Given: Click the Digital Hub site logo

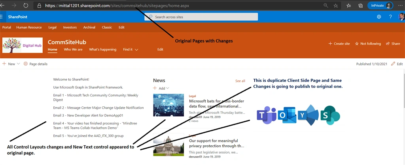Looking at the screenshot, I should coord(23,45).
